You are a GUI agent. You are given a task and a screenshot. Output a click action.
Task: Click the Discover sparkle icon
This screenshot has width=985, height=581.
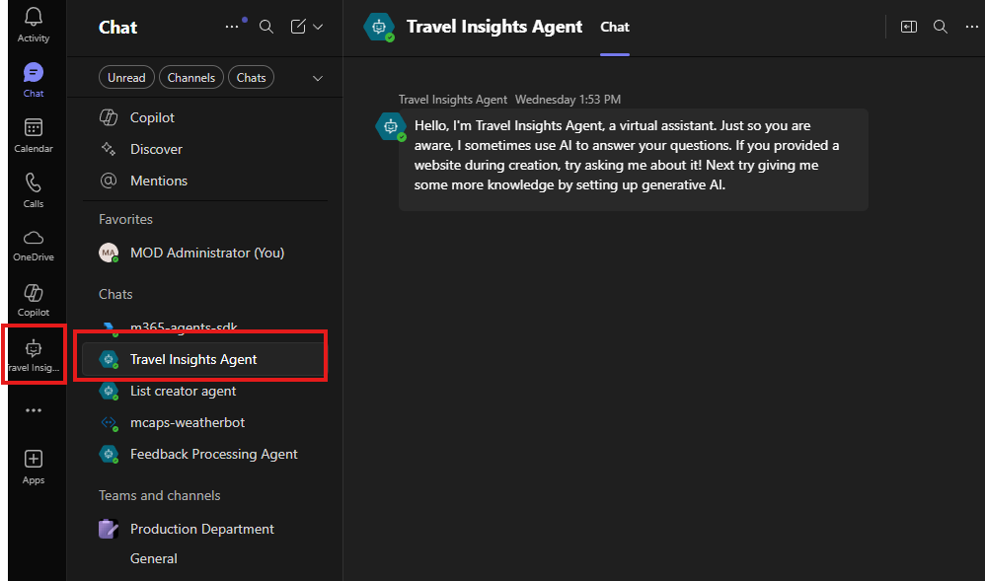pos(109,149)
